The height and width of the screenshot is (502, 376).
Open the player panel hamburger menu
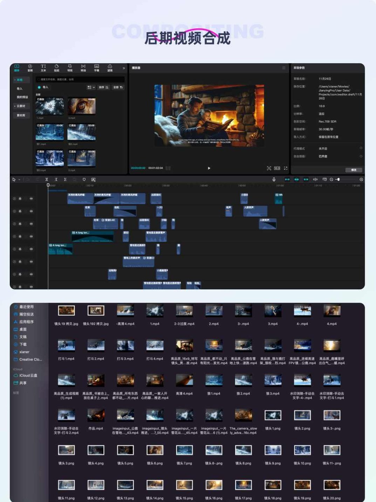click(284, 68)
